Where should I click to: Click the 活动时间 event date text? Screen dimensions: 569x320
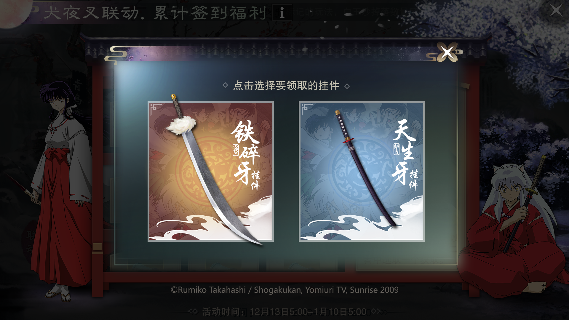[x=284, y=312]
